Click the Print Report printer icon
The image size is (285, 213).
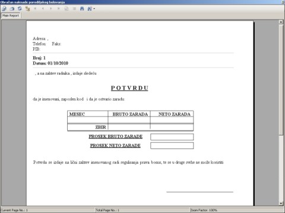coord(12,9)
